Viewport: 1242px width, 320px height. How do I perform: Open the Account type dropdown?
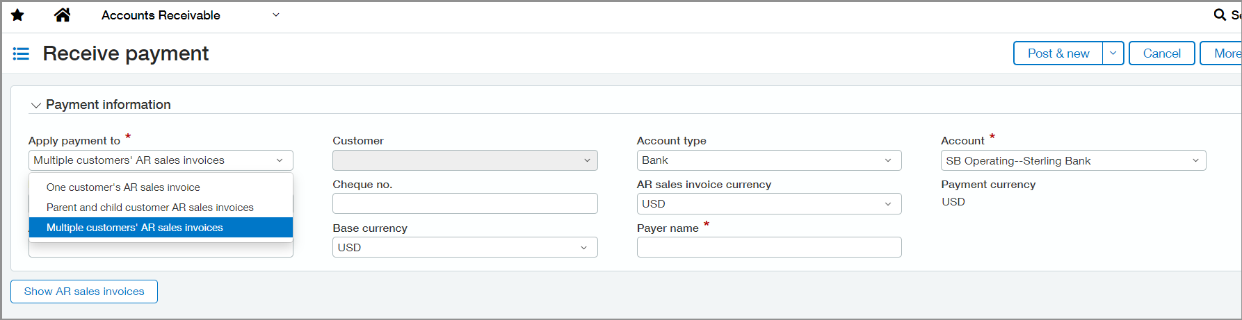click(x=768, y=160)
